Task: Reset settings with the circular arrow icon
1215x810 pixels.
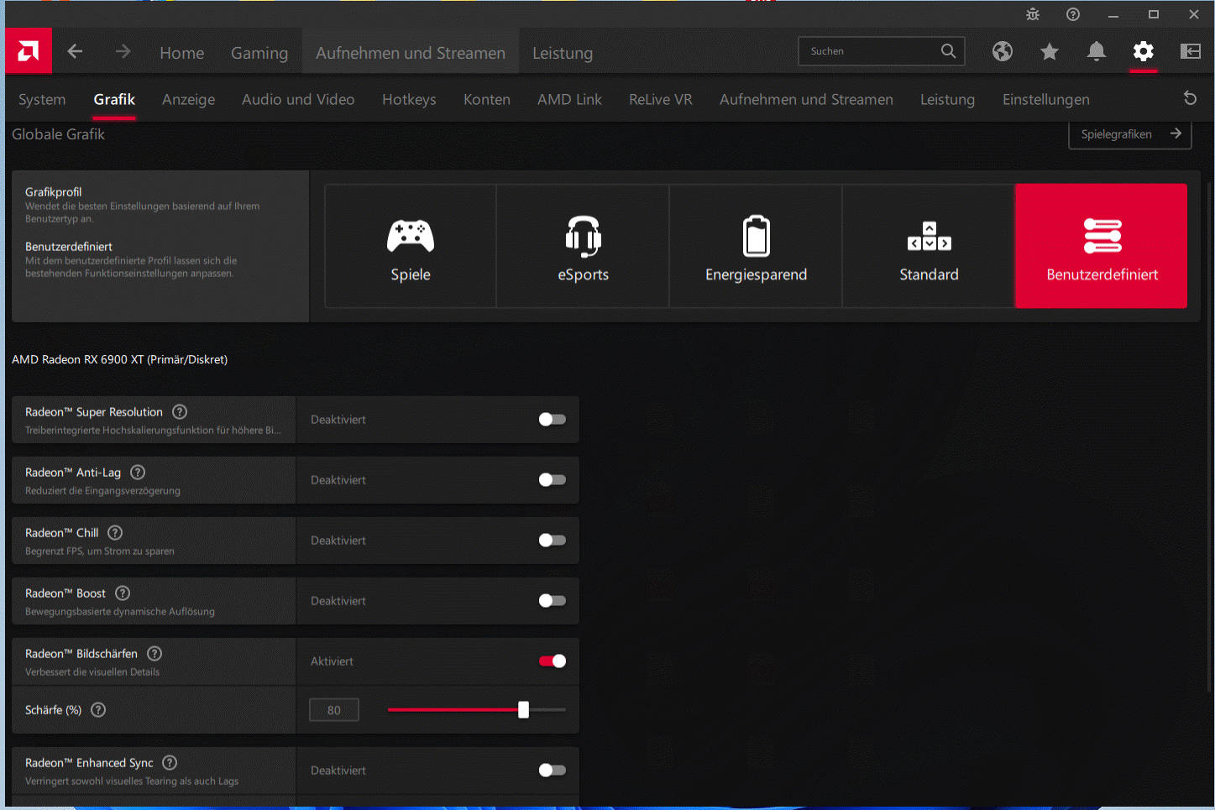Action: click(x=1190, y=98)
